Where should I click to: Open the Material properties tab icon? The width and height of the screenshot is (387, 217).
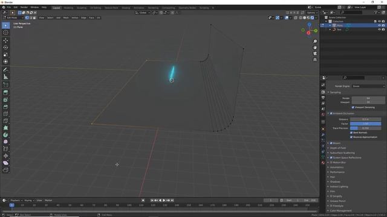(323, 163)
